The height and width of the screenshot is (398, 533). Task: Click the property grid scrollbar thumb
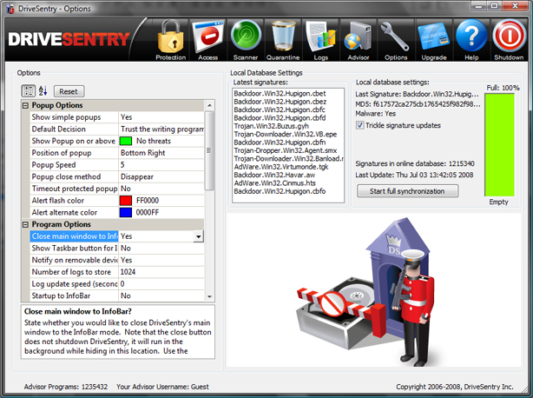click(209, 150)
